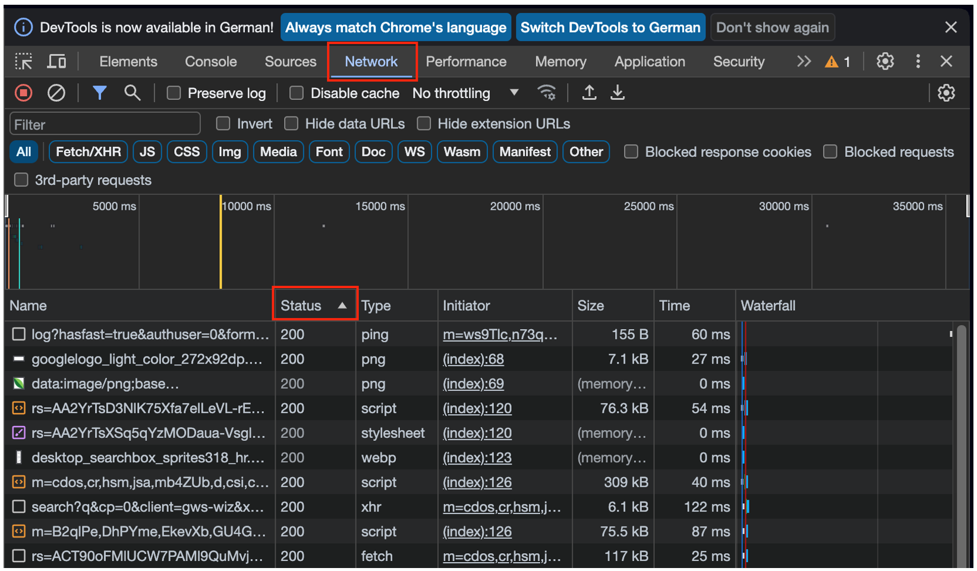Show more tabs double chevron

click(803, 61)
